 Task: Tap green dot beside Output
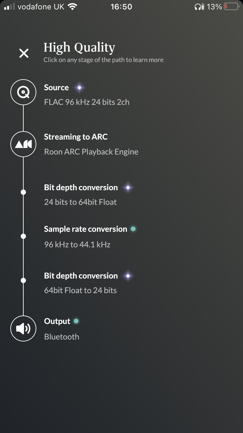[x=76, y=321]
